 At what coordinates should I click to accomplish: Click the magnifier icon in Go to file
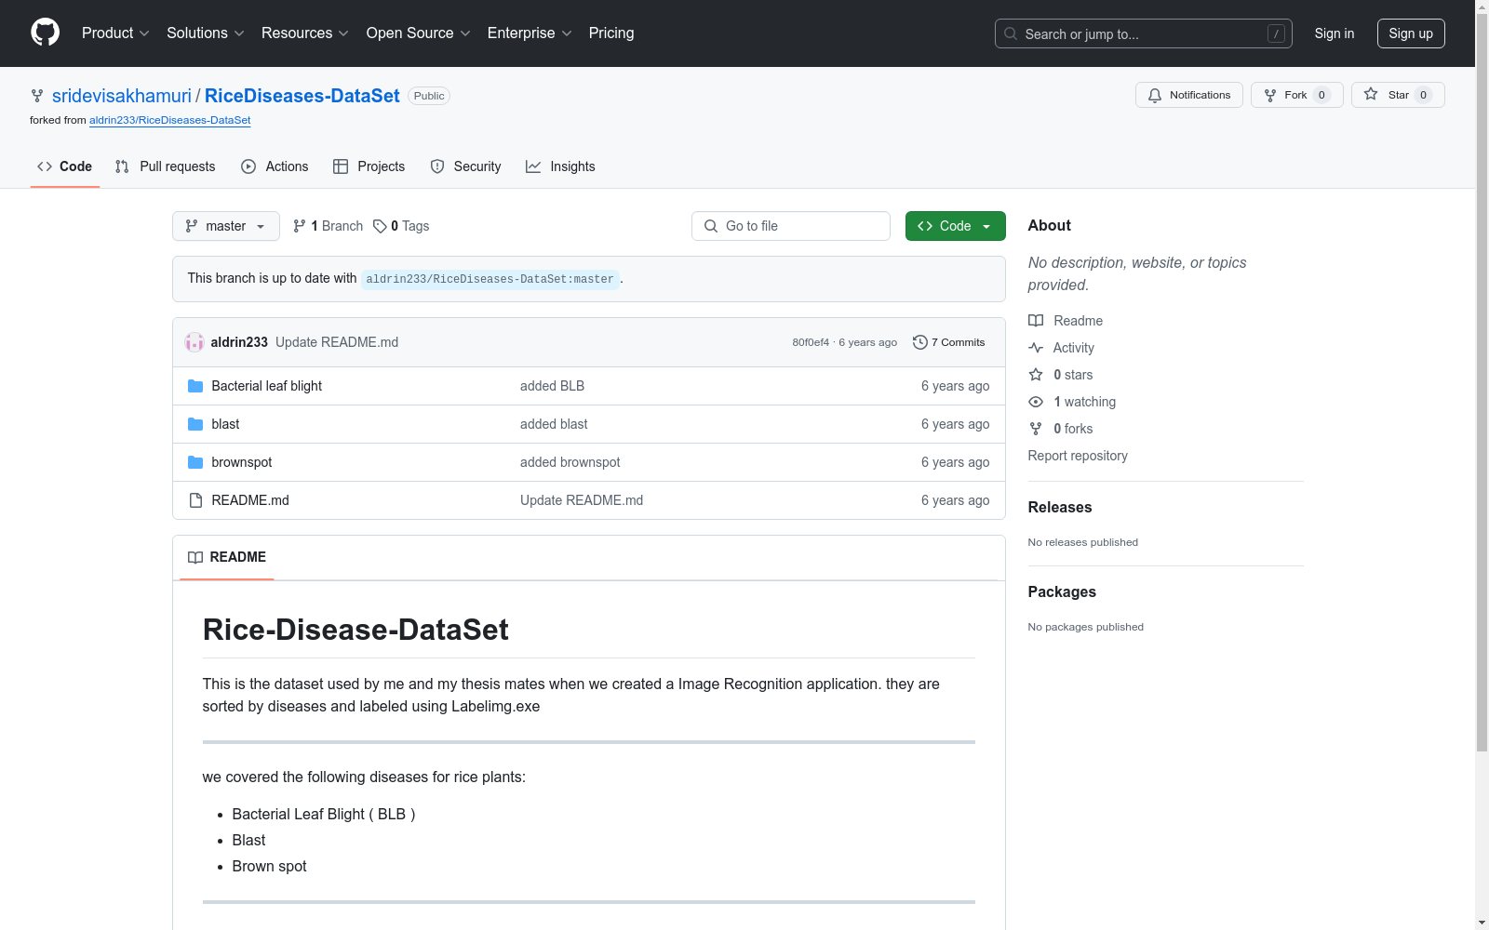tap(711, 226)
